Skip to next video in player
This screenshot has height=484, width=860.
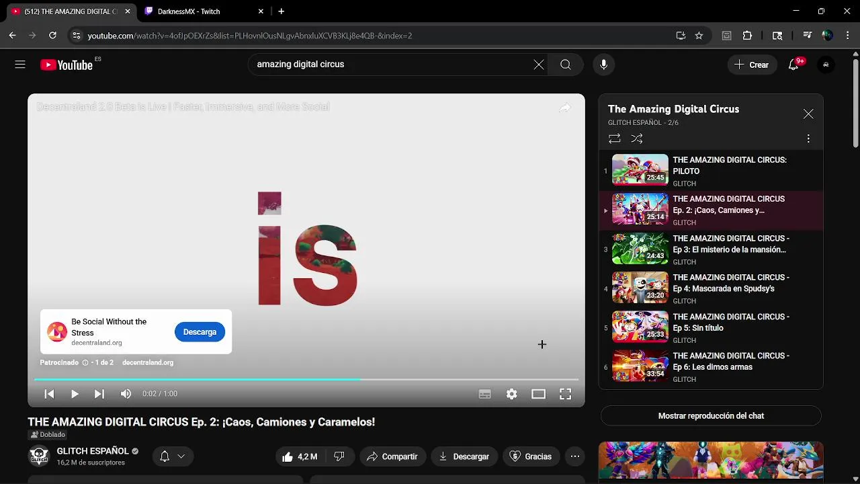[99, 394]
